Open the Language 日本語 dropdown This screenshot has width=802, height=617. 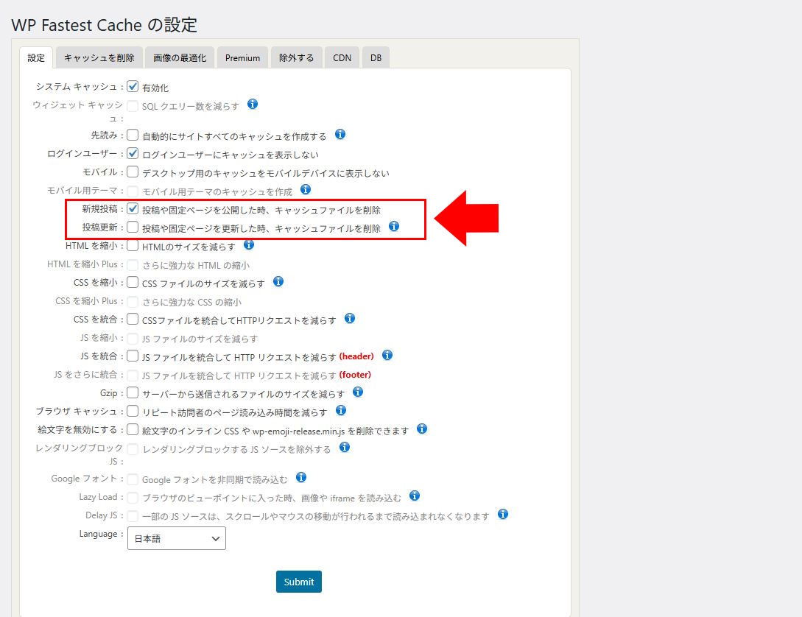[177, 538]
